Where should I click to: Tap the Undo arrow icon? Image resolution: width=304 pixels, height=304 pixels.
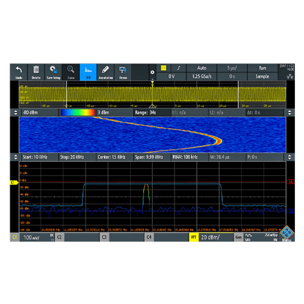pyautogui.click(x=19, y=70)
